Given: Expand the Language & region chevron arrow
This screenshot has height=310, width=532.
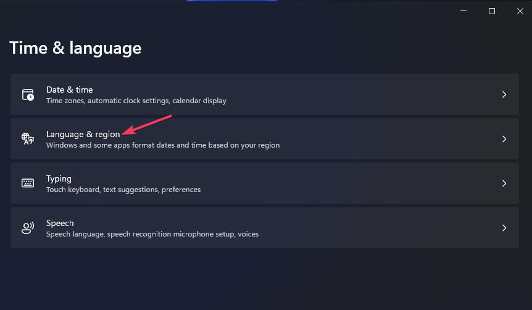Looking at the screenshot, I should click(x=504, y=139).
